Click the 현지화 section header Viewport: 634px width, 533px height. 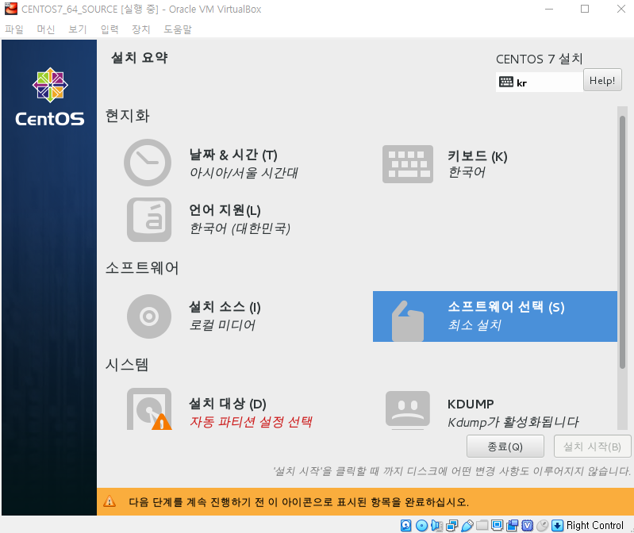click(x=128, y=116)
